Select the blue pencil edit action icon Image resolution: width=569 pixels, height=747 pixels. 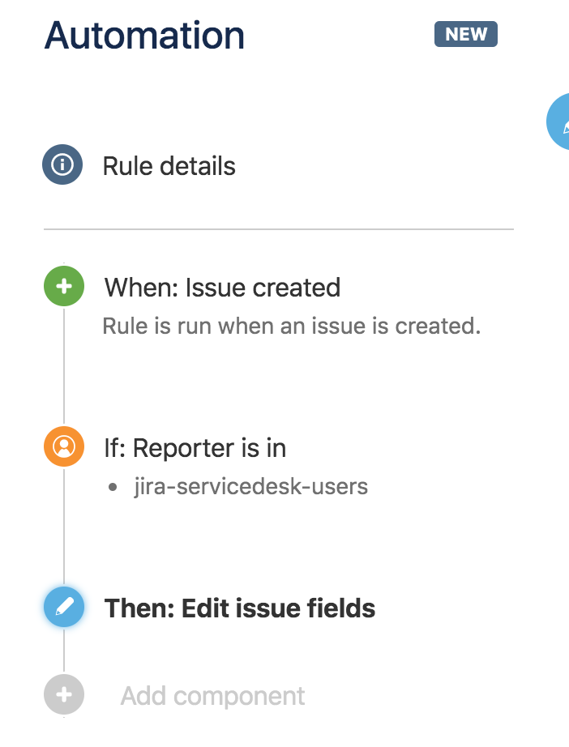(x=62, y=607)
